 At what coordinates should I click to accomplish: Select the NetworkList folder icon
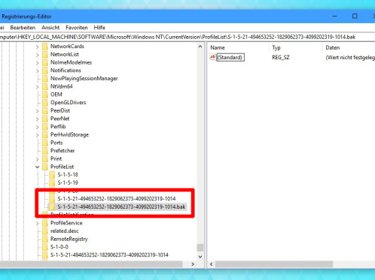point(45,54)
